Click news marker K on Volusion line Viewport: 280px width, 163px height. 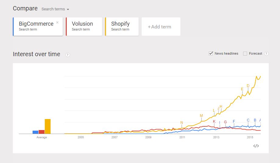[214, 121]
